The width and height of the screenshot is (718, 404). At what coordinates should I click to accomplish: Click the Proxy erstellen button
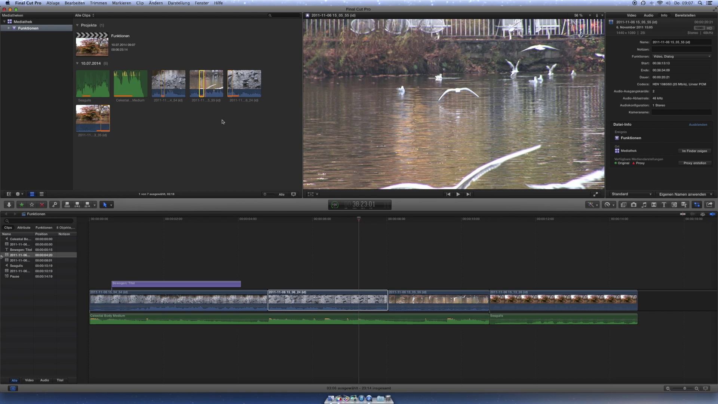694,163
